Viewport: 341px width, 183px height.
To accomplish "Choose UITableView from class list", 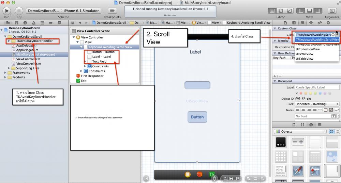I will (x=305, y=59).
